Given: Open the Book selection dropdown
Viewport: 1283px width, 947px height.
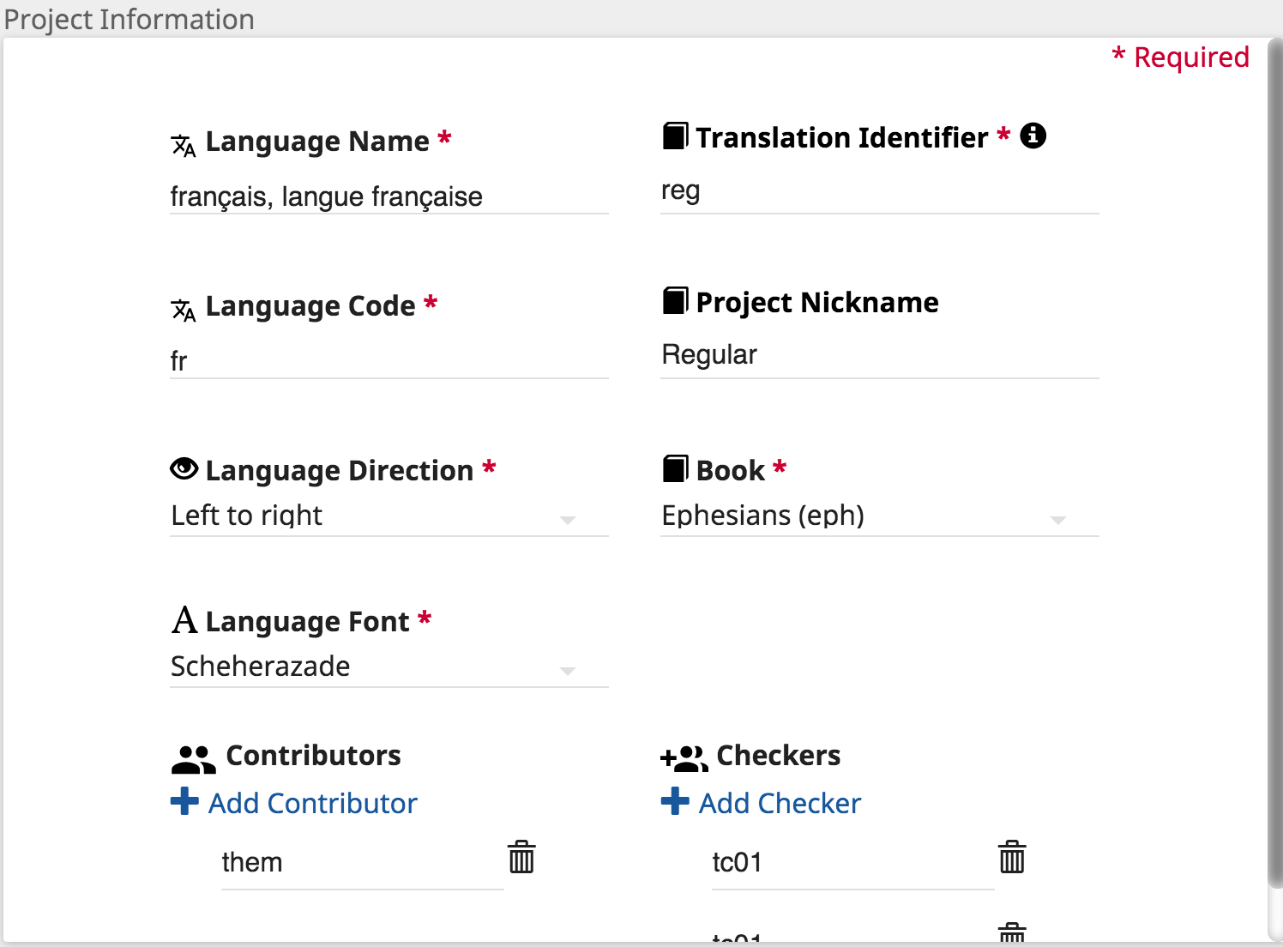Looking at the screenshot, I should (x=1058, y=519).
